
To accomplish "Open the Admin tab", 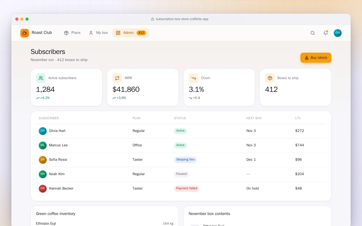I will click(x=131, y=33).
